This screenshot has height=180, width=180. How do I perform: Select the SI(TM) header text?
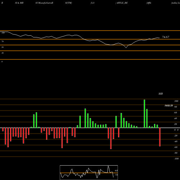68,3
